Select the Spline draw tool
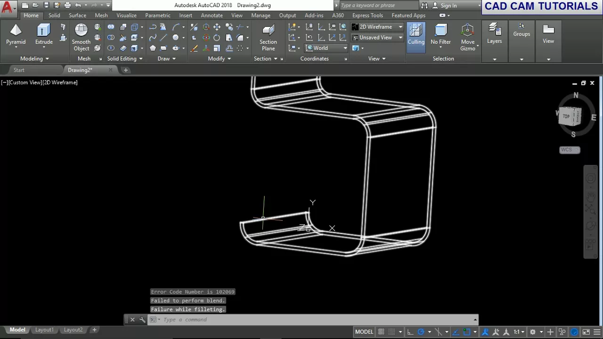 coord(153,38)
